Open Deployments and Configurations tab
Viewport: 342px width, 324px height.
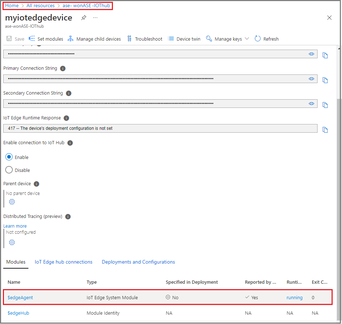pos(138,262)
